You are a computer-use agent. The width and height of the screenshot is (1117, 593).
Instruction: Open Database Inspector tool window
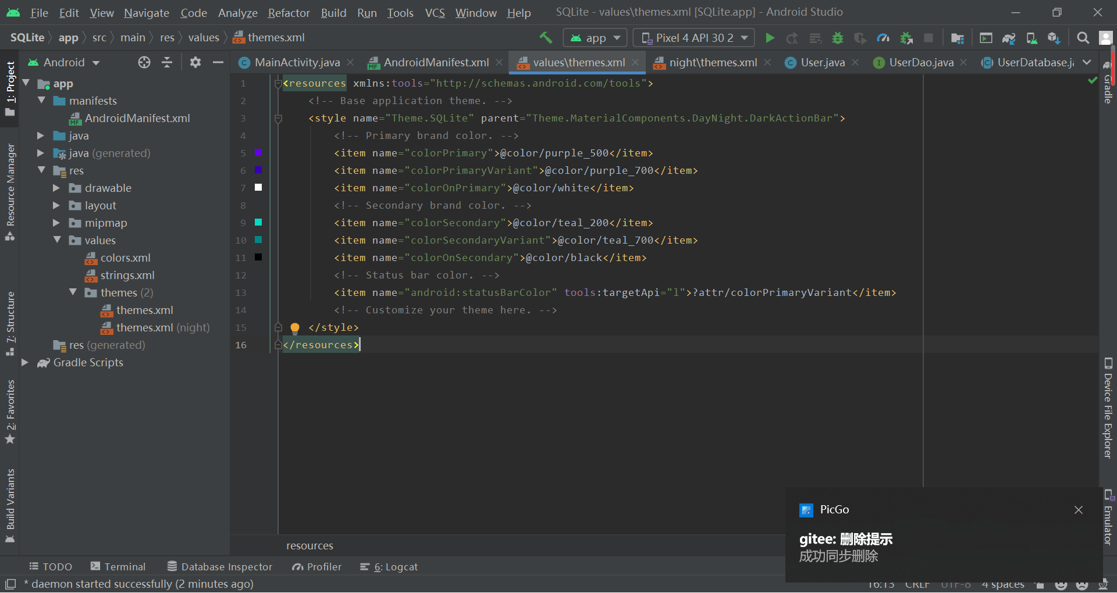(220, 567)
